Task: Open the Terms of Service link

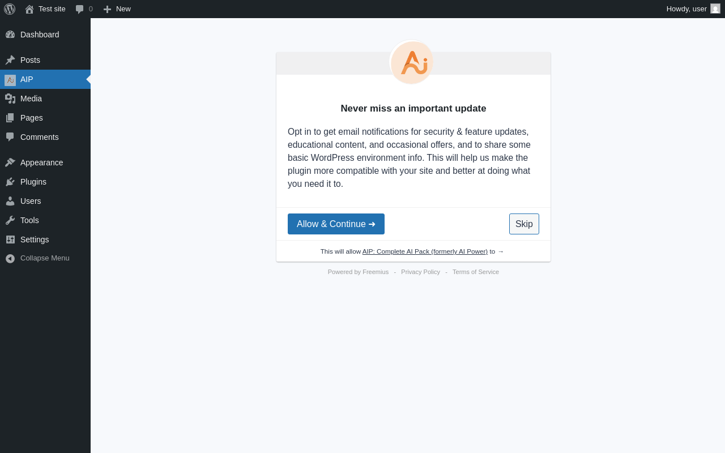Action: tap(476, 272)
